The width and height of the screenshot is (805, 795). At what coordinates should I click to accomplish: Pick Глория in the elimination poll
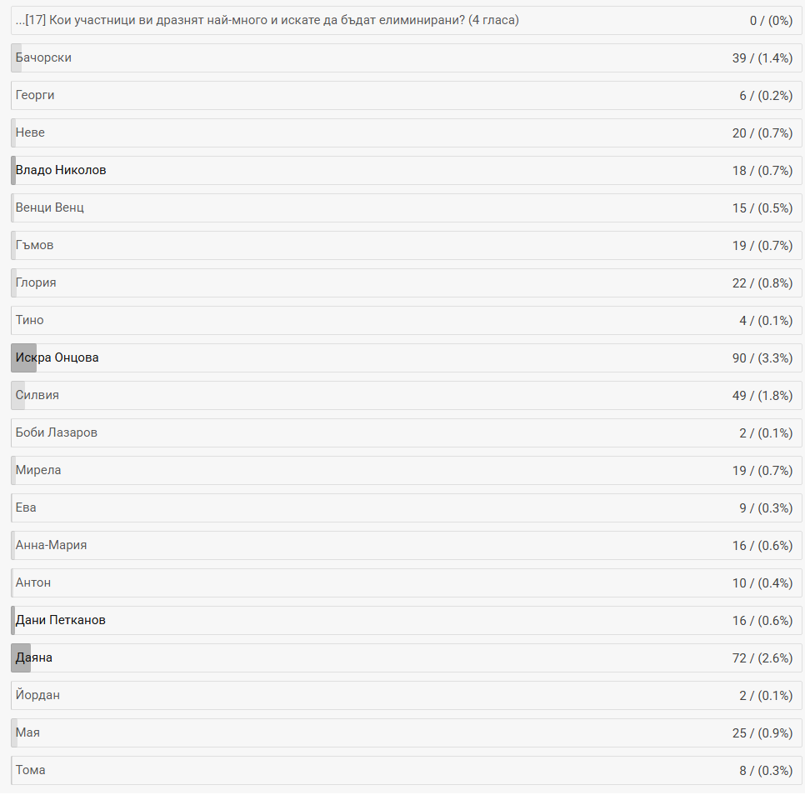coord(406,282)
